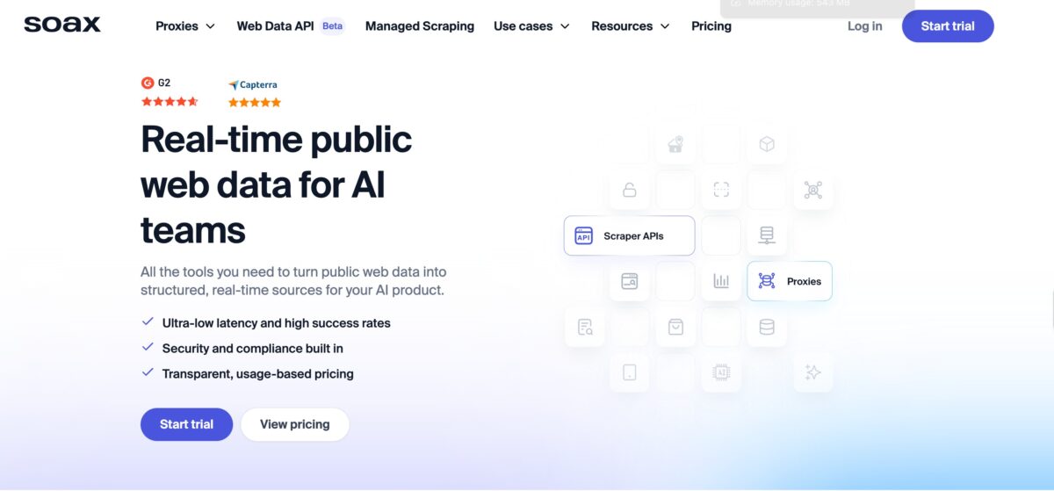Select the Scraper APIs card
Viewport: 1054px width, 491px height.
tap(630, 235)
